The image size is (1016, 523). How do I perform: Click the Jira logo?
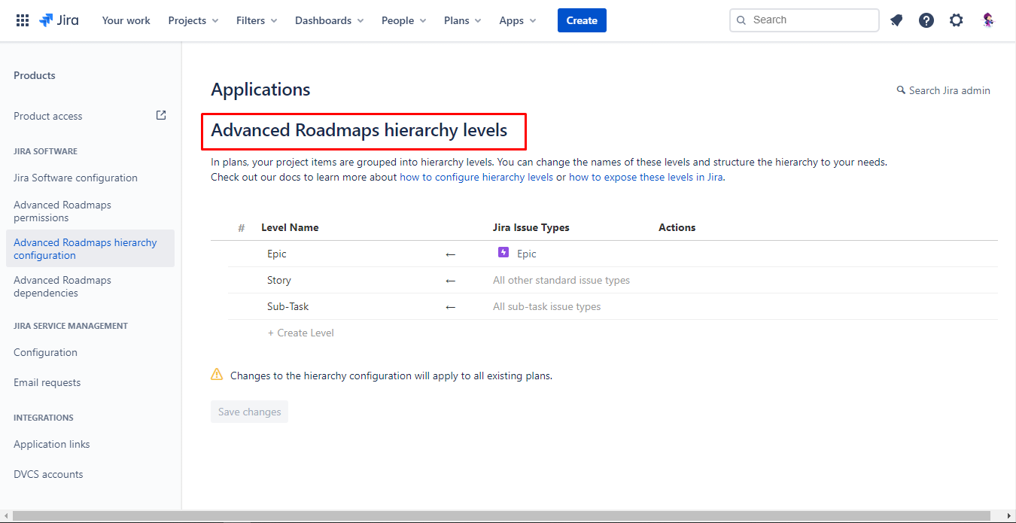coord(59,20)
